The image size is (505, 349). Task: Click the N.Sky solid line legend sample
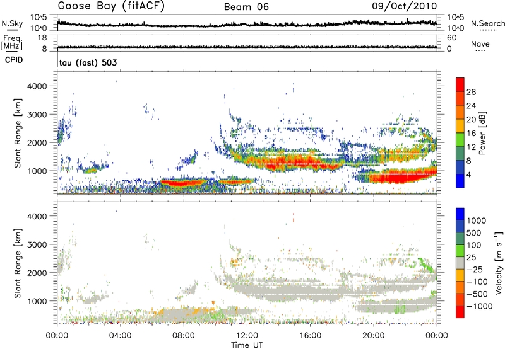[12, 30]
